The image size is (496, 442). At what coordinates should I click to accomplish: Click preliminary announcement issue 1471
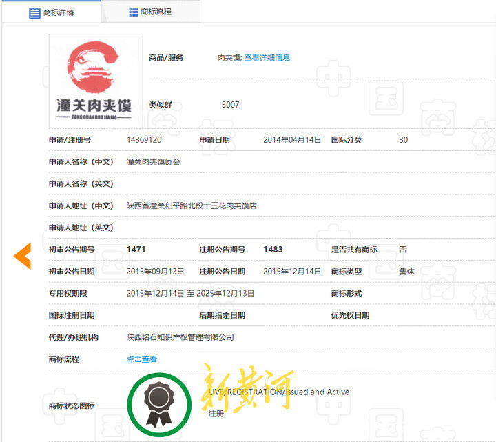coord(136,250)
